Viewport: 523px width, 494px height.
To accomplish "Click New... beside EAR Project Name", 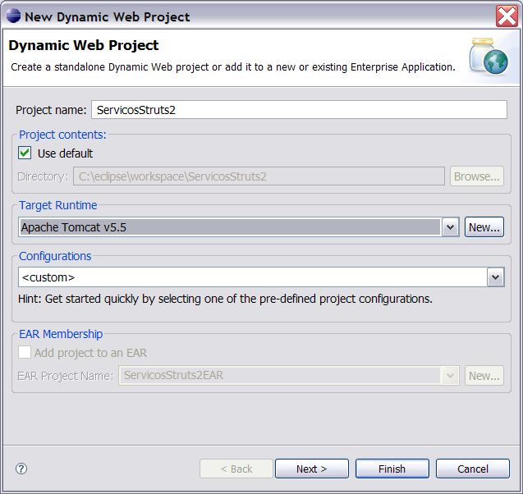I will [484, 376].
